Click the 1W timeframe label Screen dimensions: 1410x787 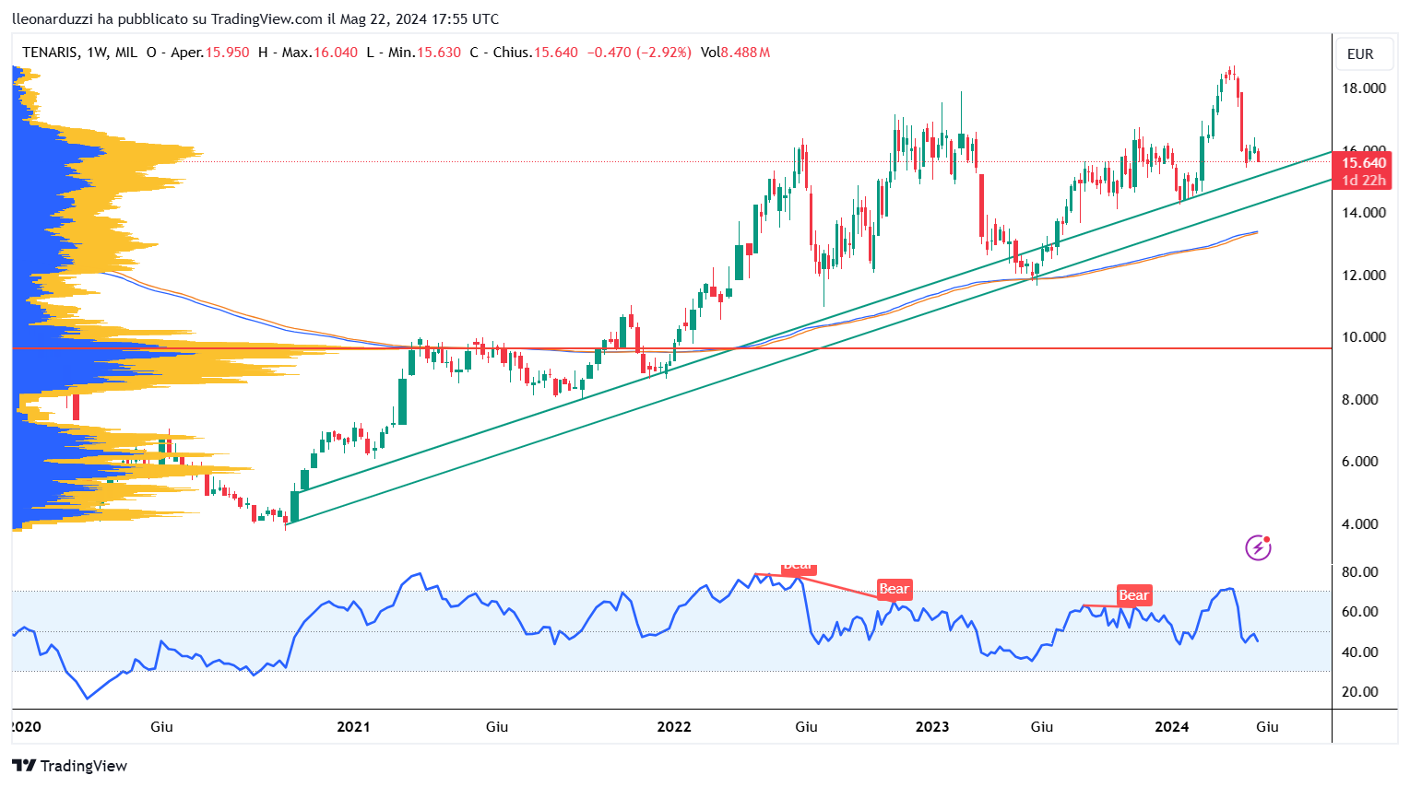tap(98, 53)
